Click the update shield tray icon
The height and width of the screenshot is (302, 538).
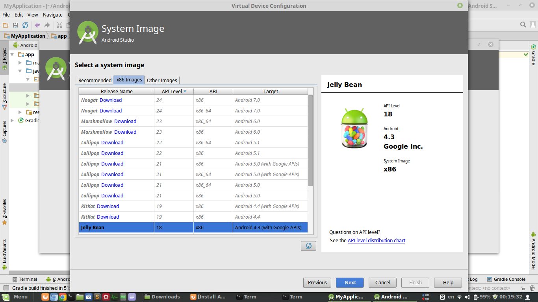(x=495, y=297)
